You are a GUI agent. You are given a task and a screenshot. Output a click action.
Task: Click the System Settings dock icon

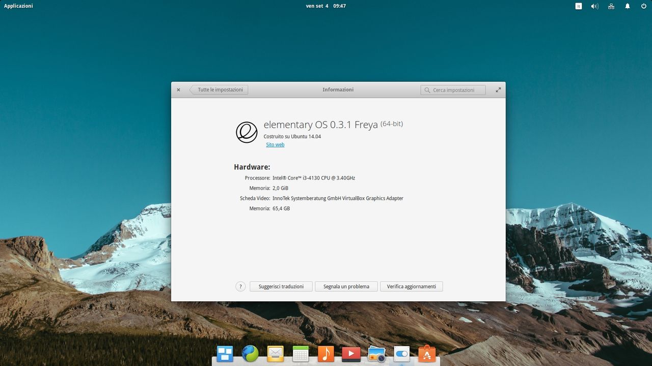[x=401, y=353]
